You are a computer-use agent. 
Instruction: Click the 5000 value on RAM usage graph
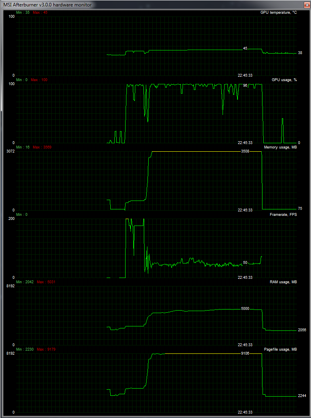click(245, 309)
